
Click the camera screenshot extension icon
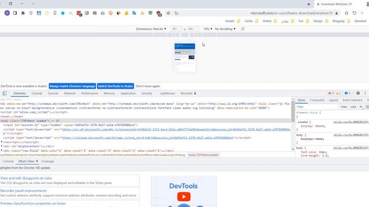pyautogui.click(x=103, y=13)
